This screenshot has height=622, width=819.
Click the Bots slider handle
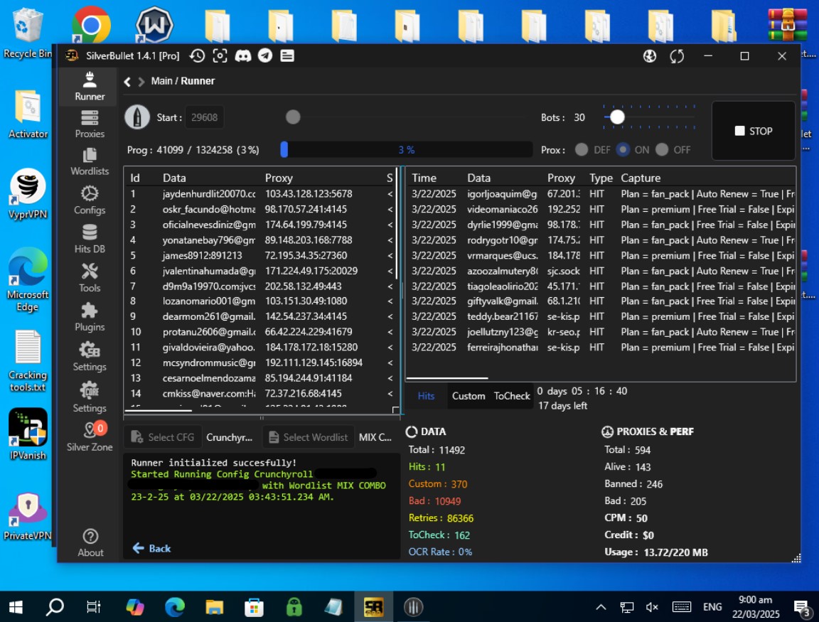pos(617,117)
